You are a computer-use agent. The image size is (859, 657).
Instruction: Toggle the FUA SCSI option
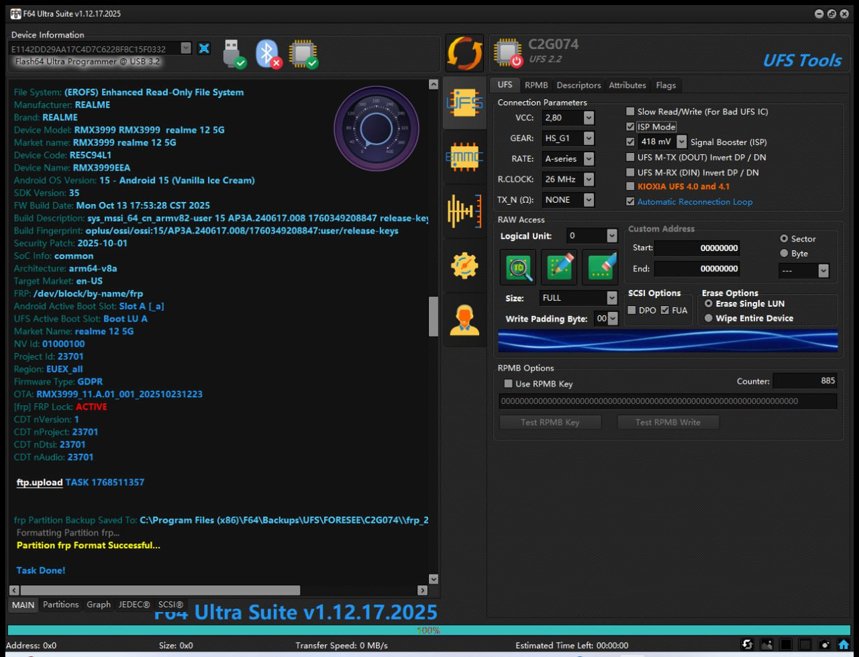[x=665, y=310]
